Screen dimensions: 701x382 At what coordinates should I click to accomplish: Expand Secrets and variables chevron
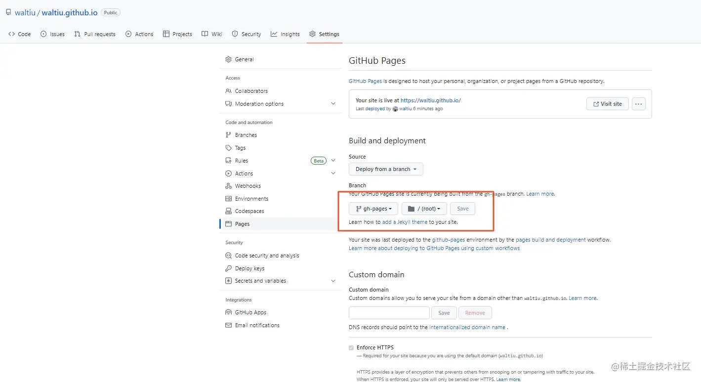[333, 281]
